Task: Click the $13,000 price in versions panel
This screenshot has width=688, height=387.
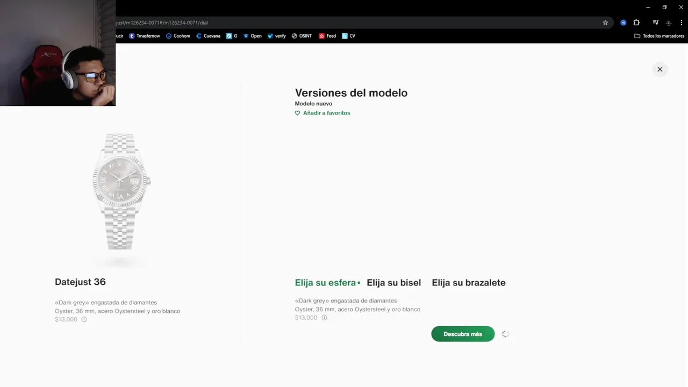Action: (x=306, y=318)
